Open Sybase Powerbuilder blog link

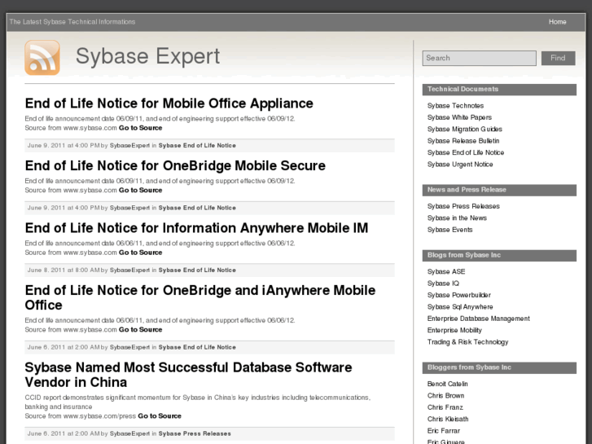pos(459,295)
